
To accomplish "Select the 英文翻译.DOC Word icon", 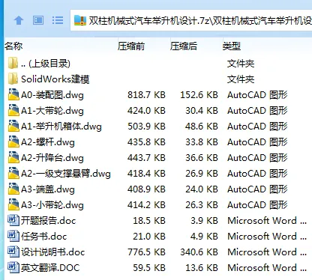I will tap(13, 267).
